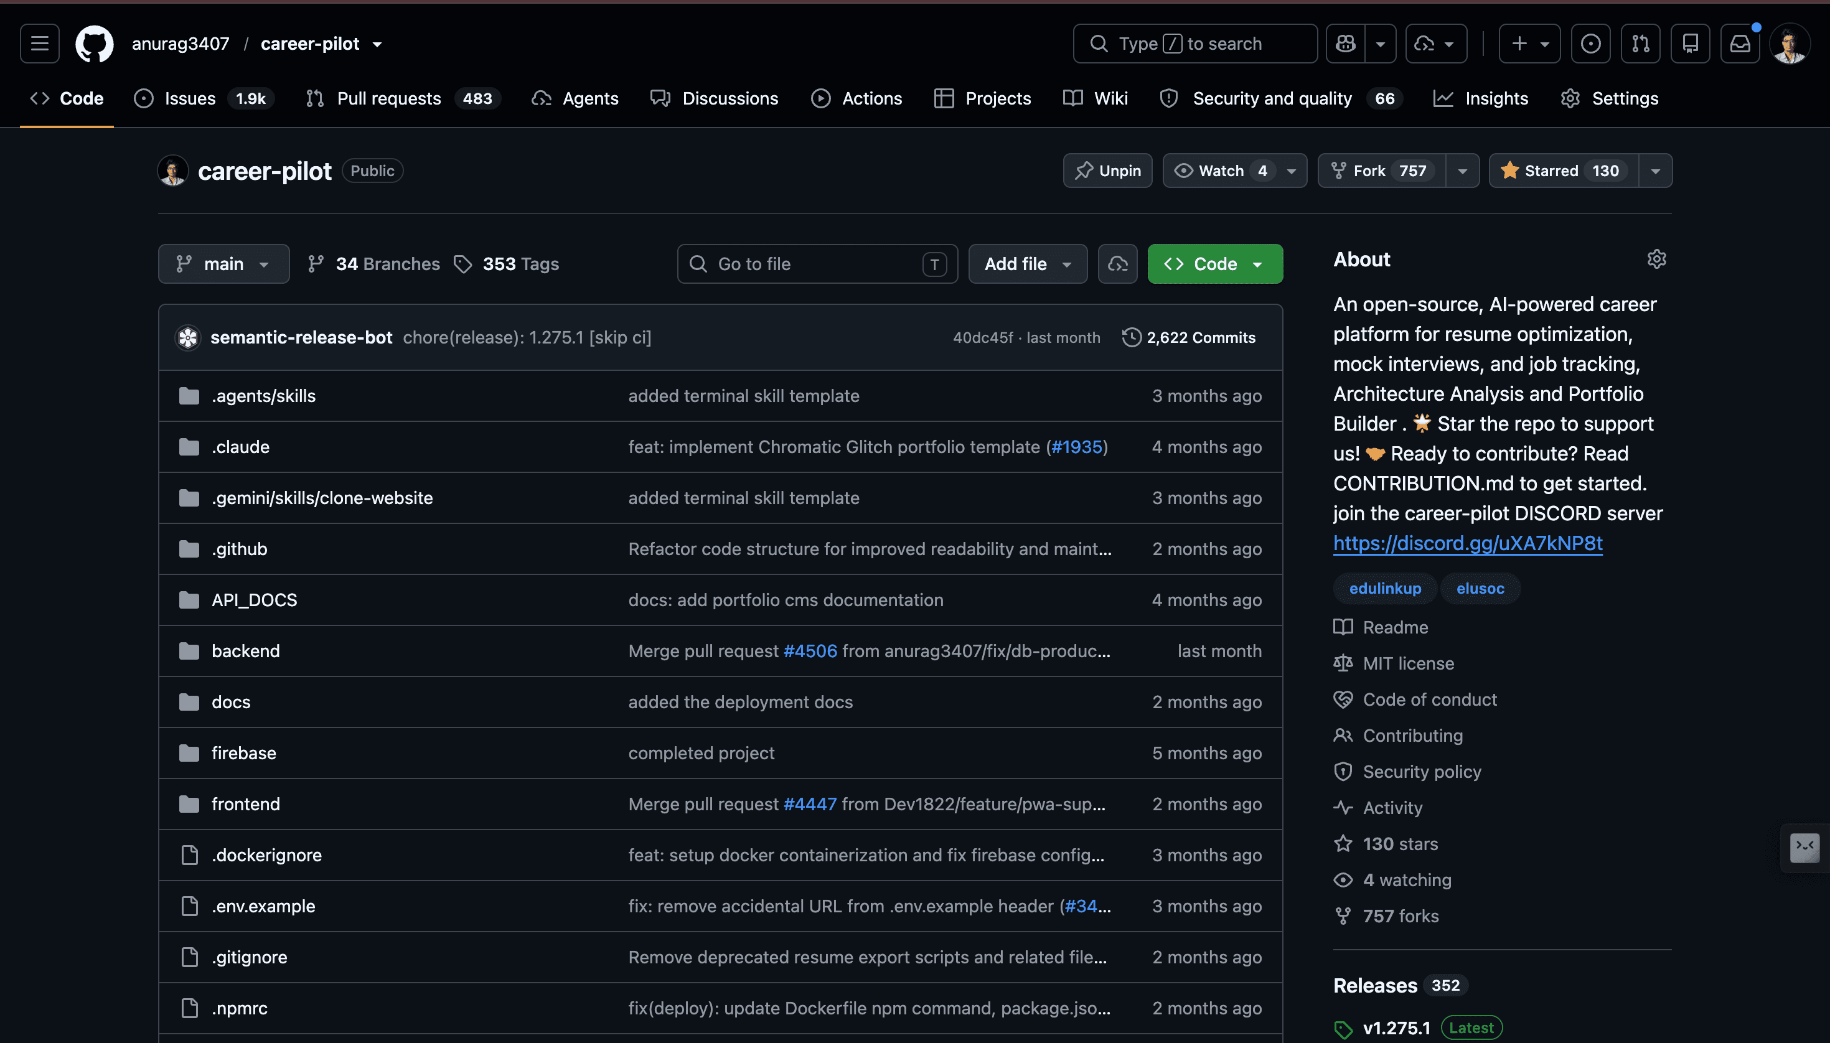
Task: Click the .dockerignore file icon
Action: coord(189,854)
